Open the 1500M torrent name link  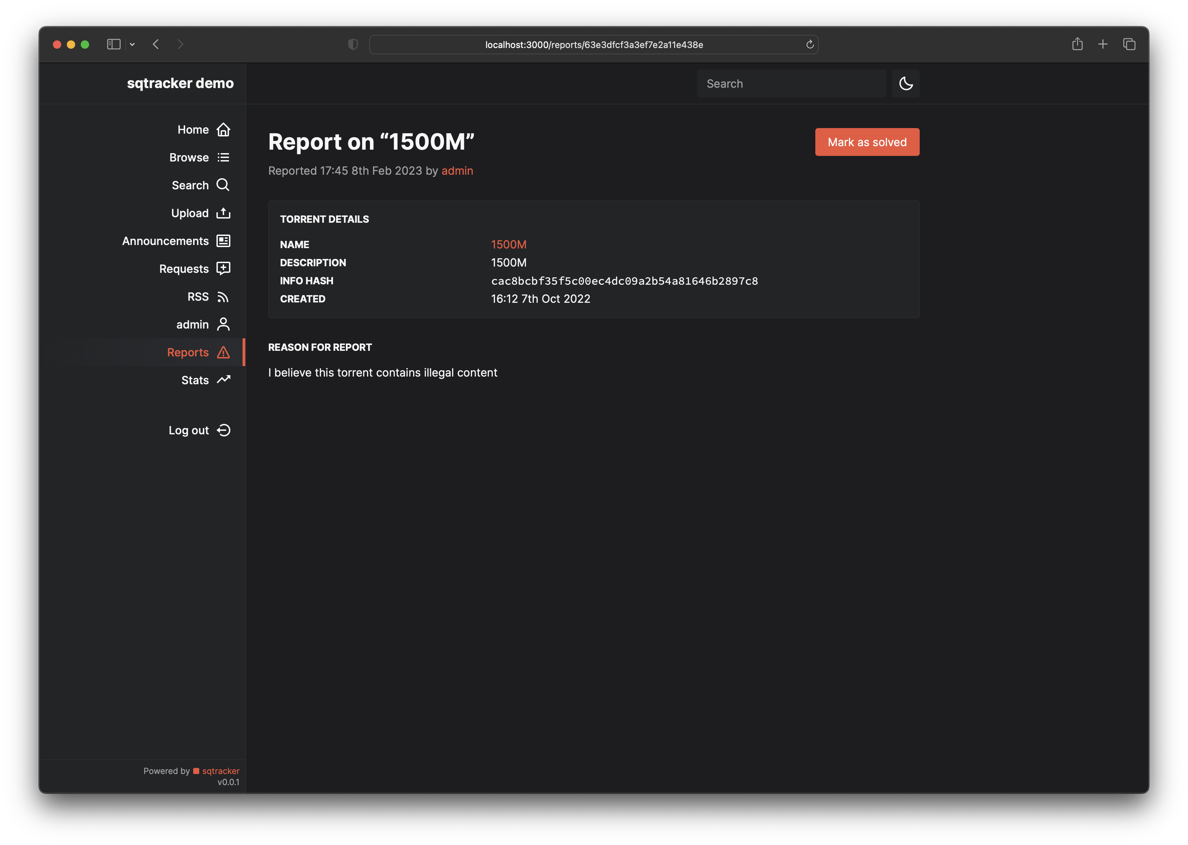(x=508, y=245)
